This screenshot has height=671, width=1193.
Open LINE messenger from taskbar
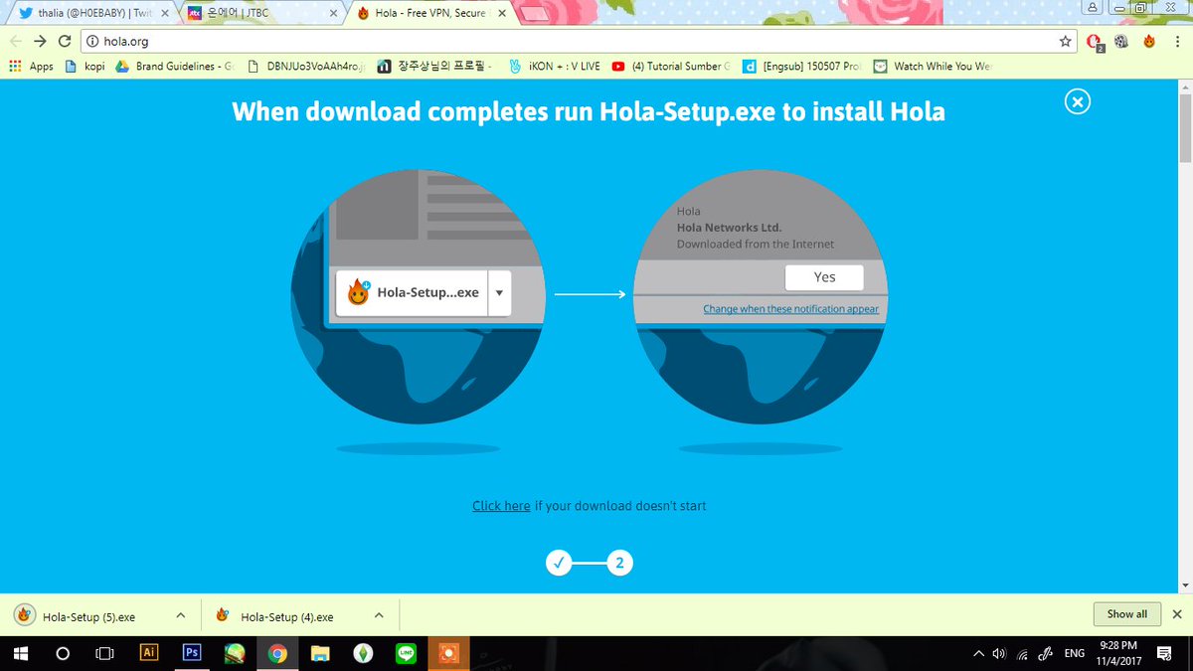[406, 653]
